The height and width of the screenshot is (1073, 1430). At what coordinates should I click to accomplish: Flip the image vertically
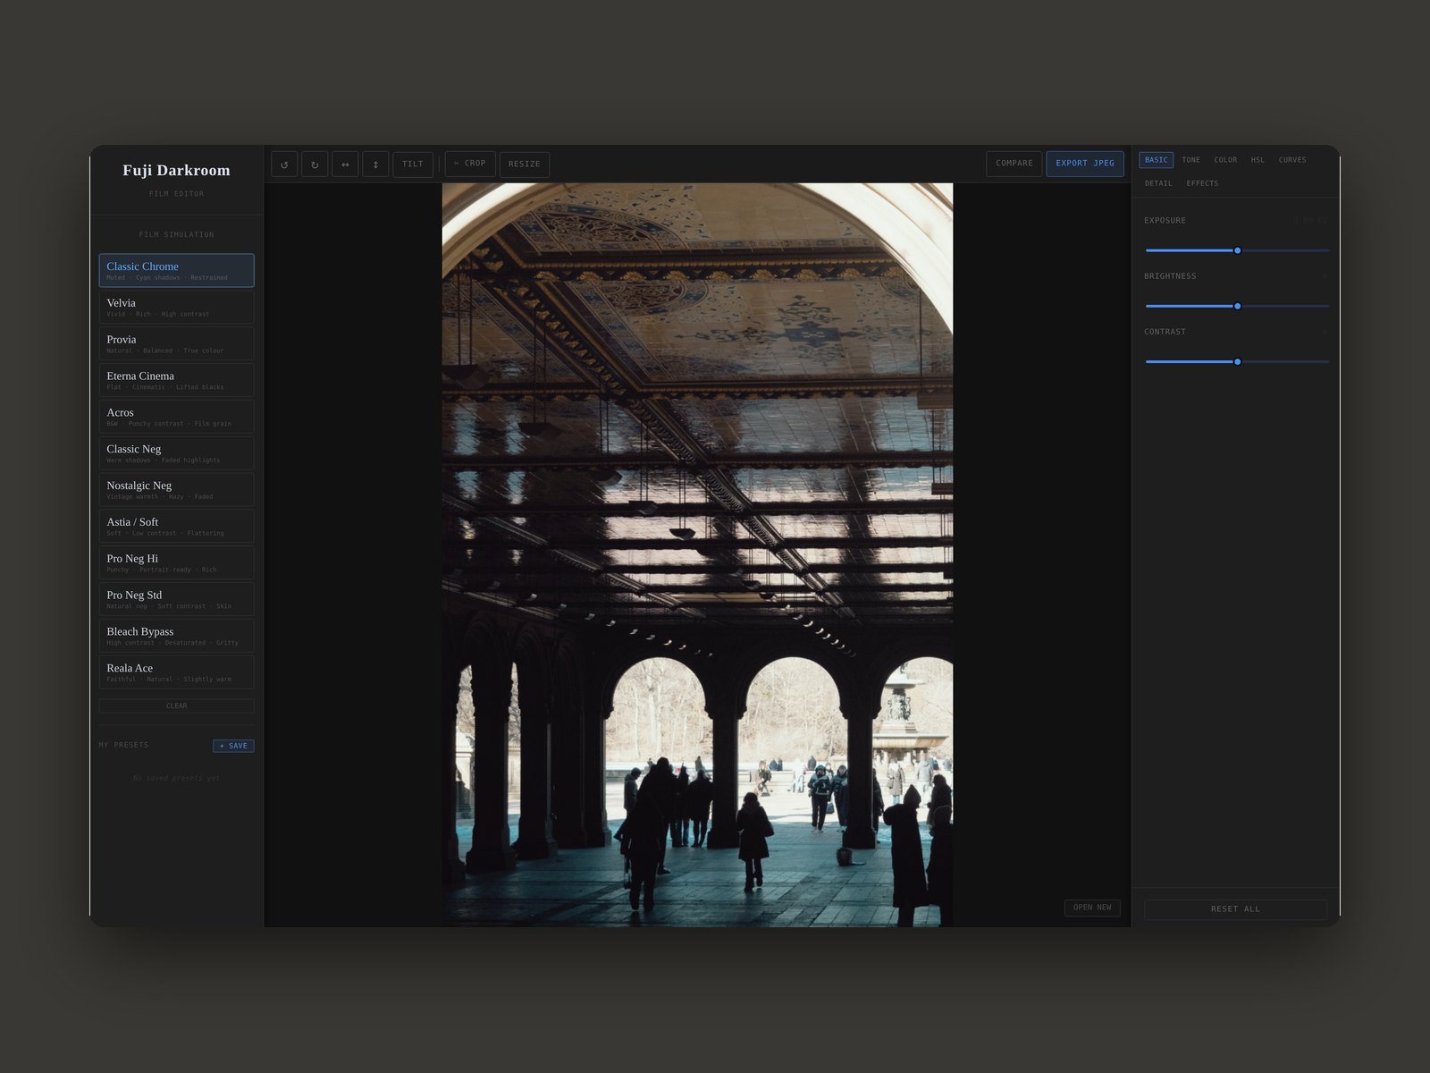click(x=375, y=165)
